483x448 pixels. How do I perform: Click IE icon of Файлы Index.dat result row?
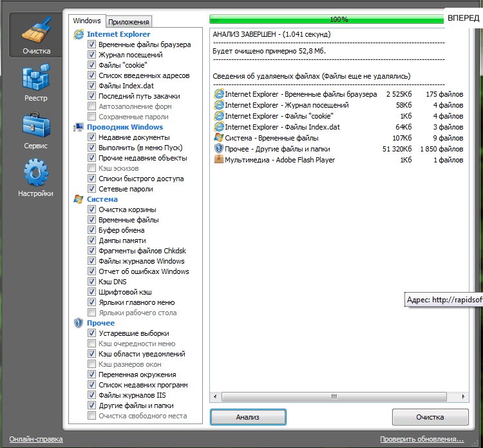(x=219, y=127)
